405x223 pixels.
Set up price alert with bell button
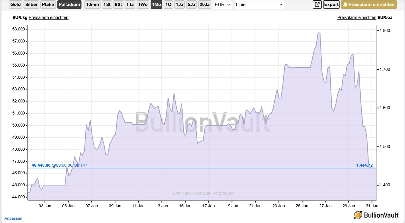(x=369, y=5)
